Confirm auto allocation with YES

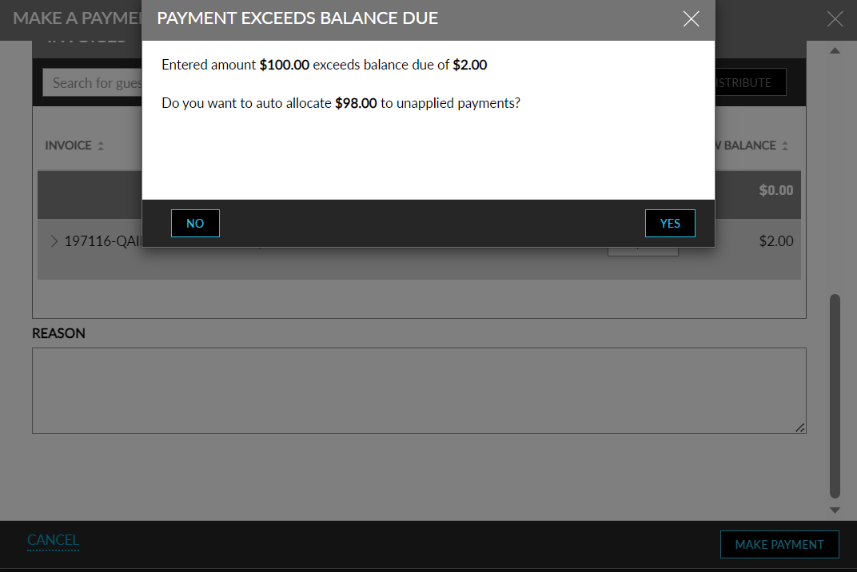(670, 223)
